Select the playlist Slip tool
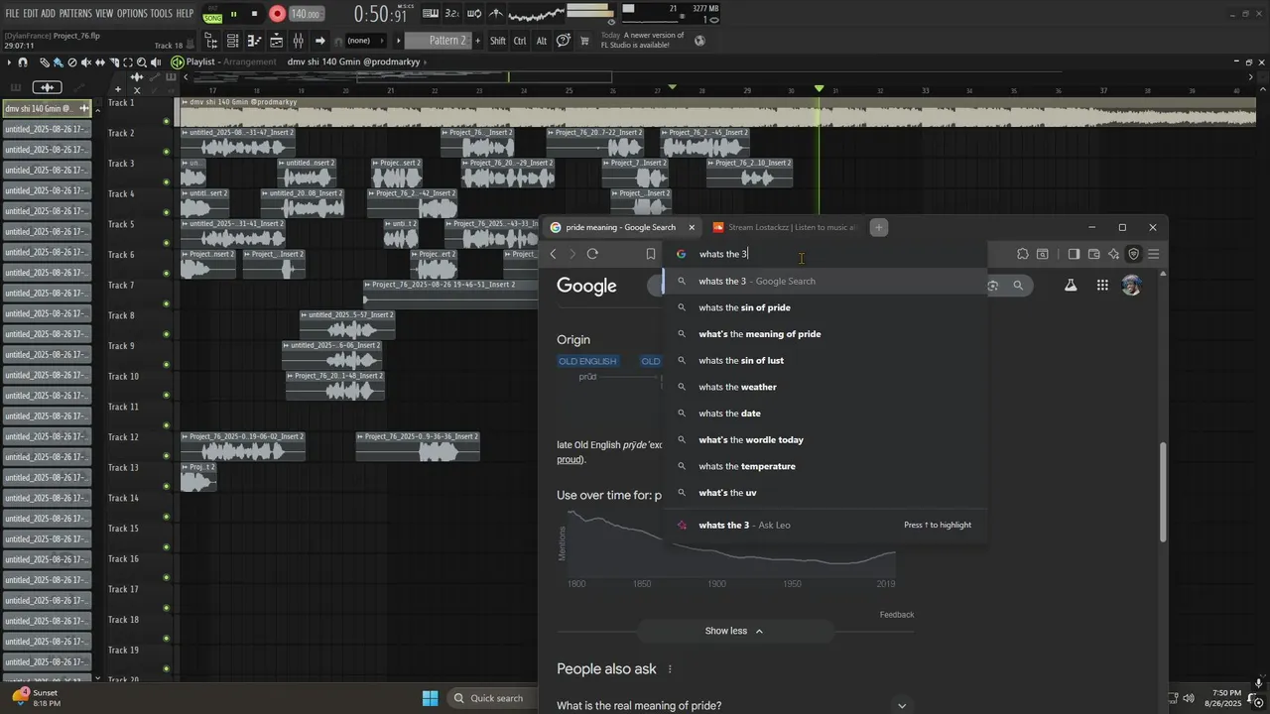 tap(99, 62)
